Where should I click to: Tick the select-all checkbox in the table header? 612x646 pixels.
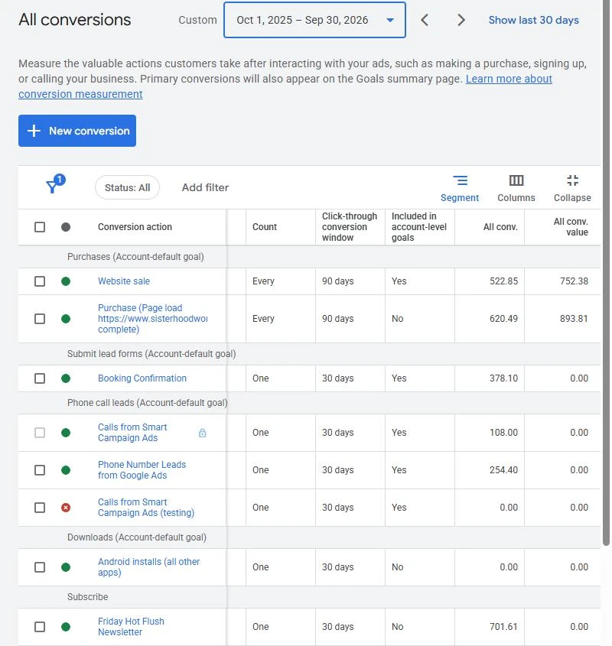(40, 227)
